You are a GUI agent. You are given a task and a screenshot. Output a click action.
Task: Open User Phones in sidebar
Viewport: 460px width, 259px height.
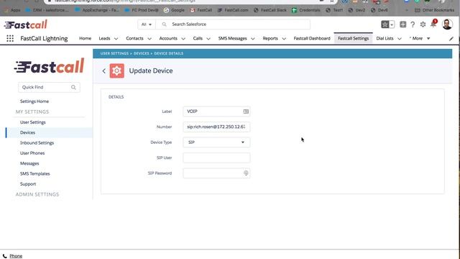(32, 153)
